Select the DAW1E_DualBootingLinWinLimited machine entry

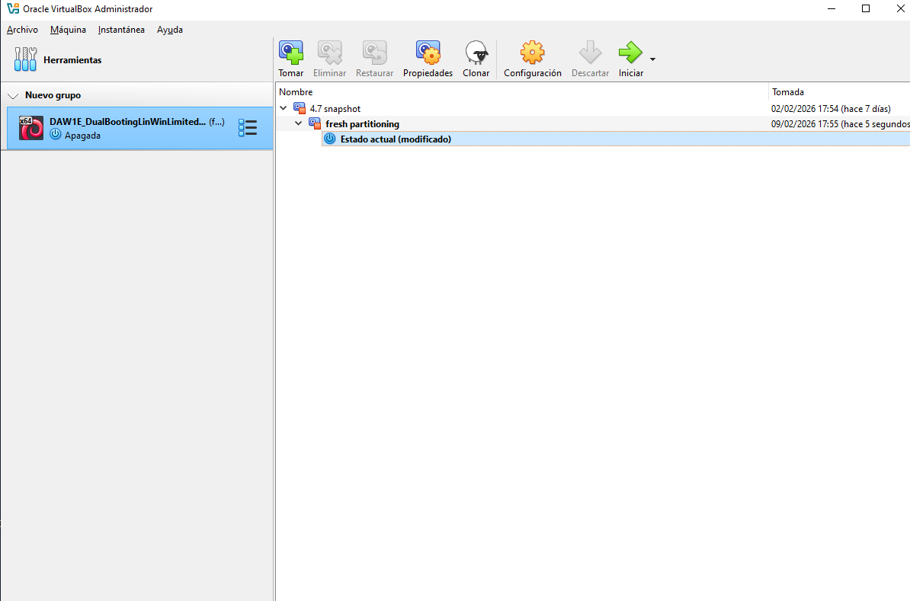point(140,128)
